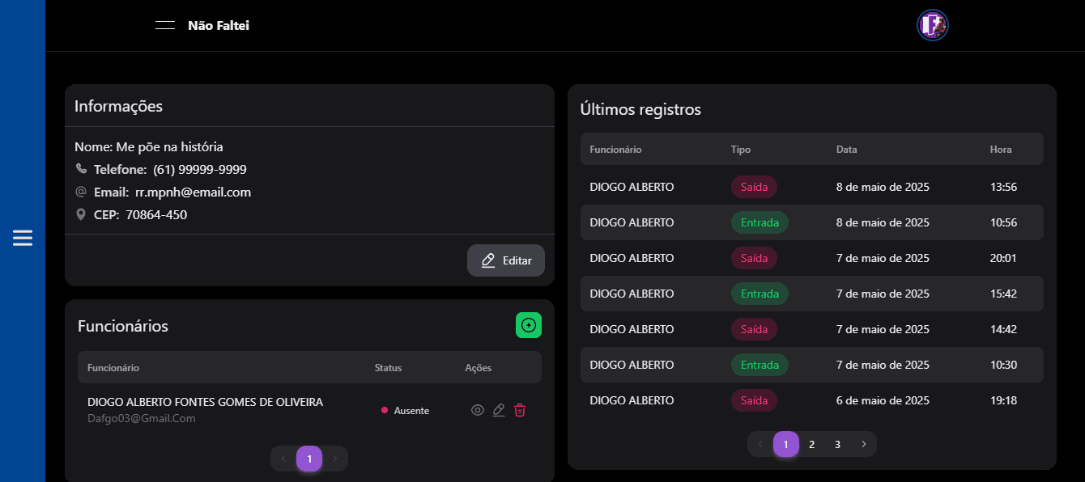Edit employee Diogo using pencil icon
The height and width of the screenshot is (482, 1085).
point(499,410)
